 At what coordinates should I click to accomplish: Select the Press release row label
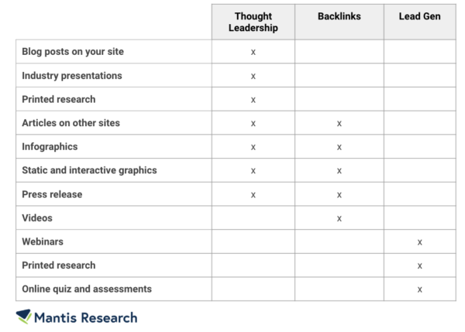(52, 194)
